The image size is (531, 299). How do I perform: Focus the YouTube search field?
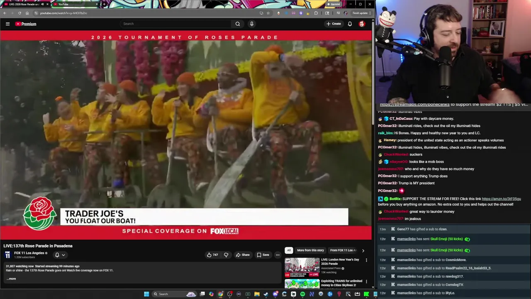175,24
